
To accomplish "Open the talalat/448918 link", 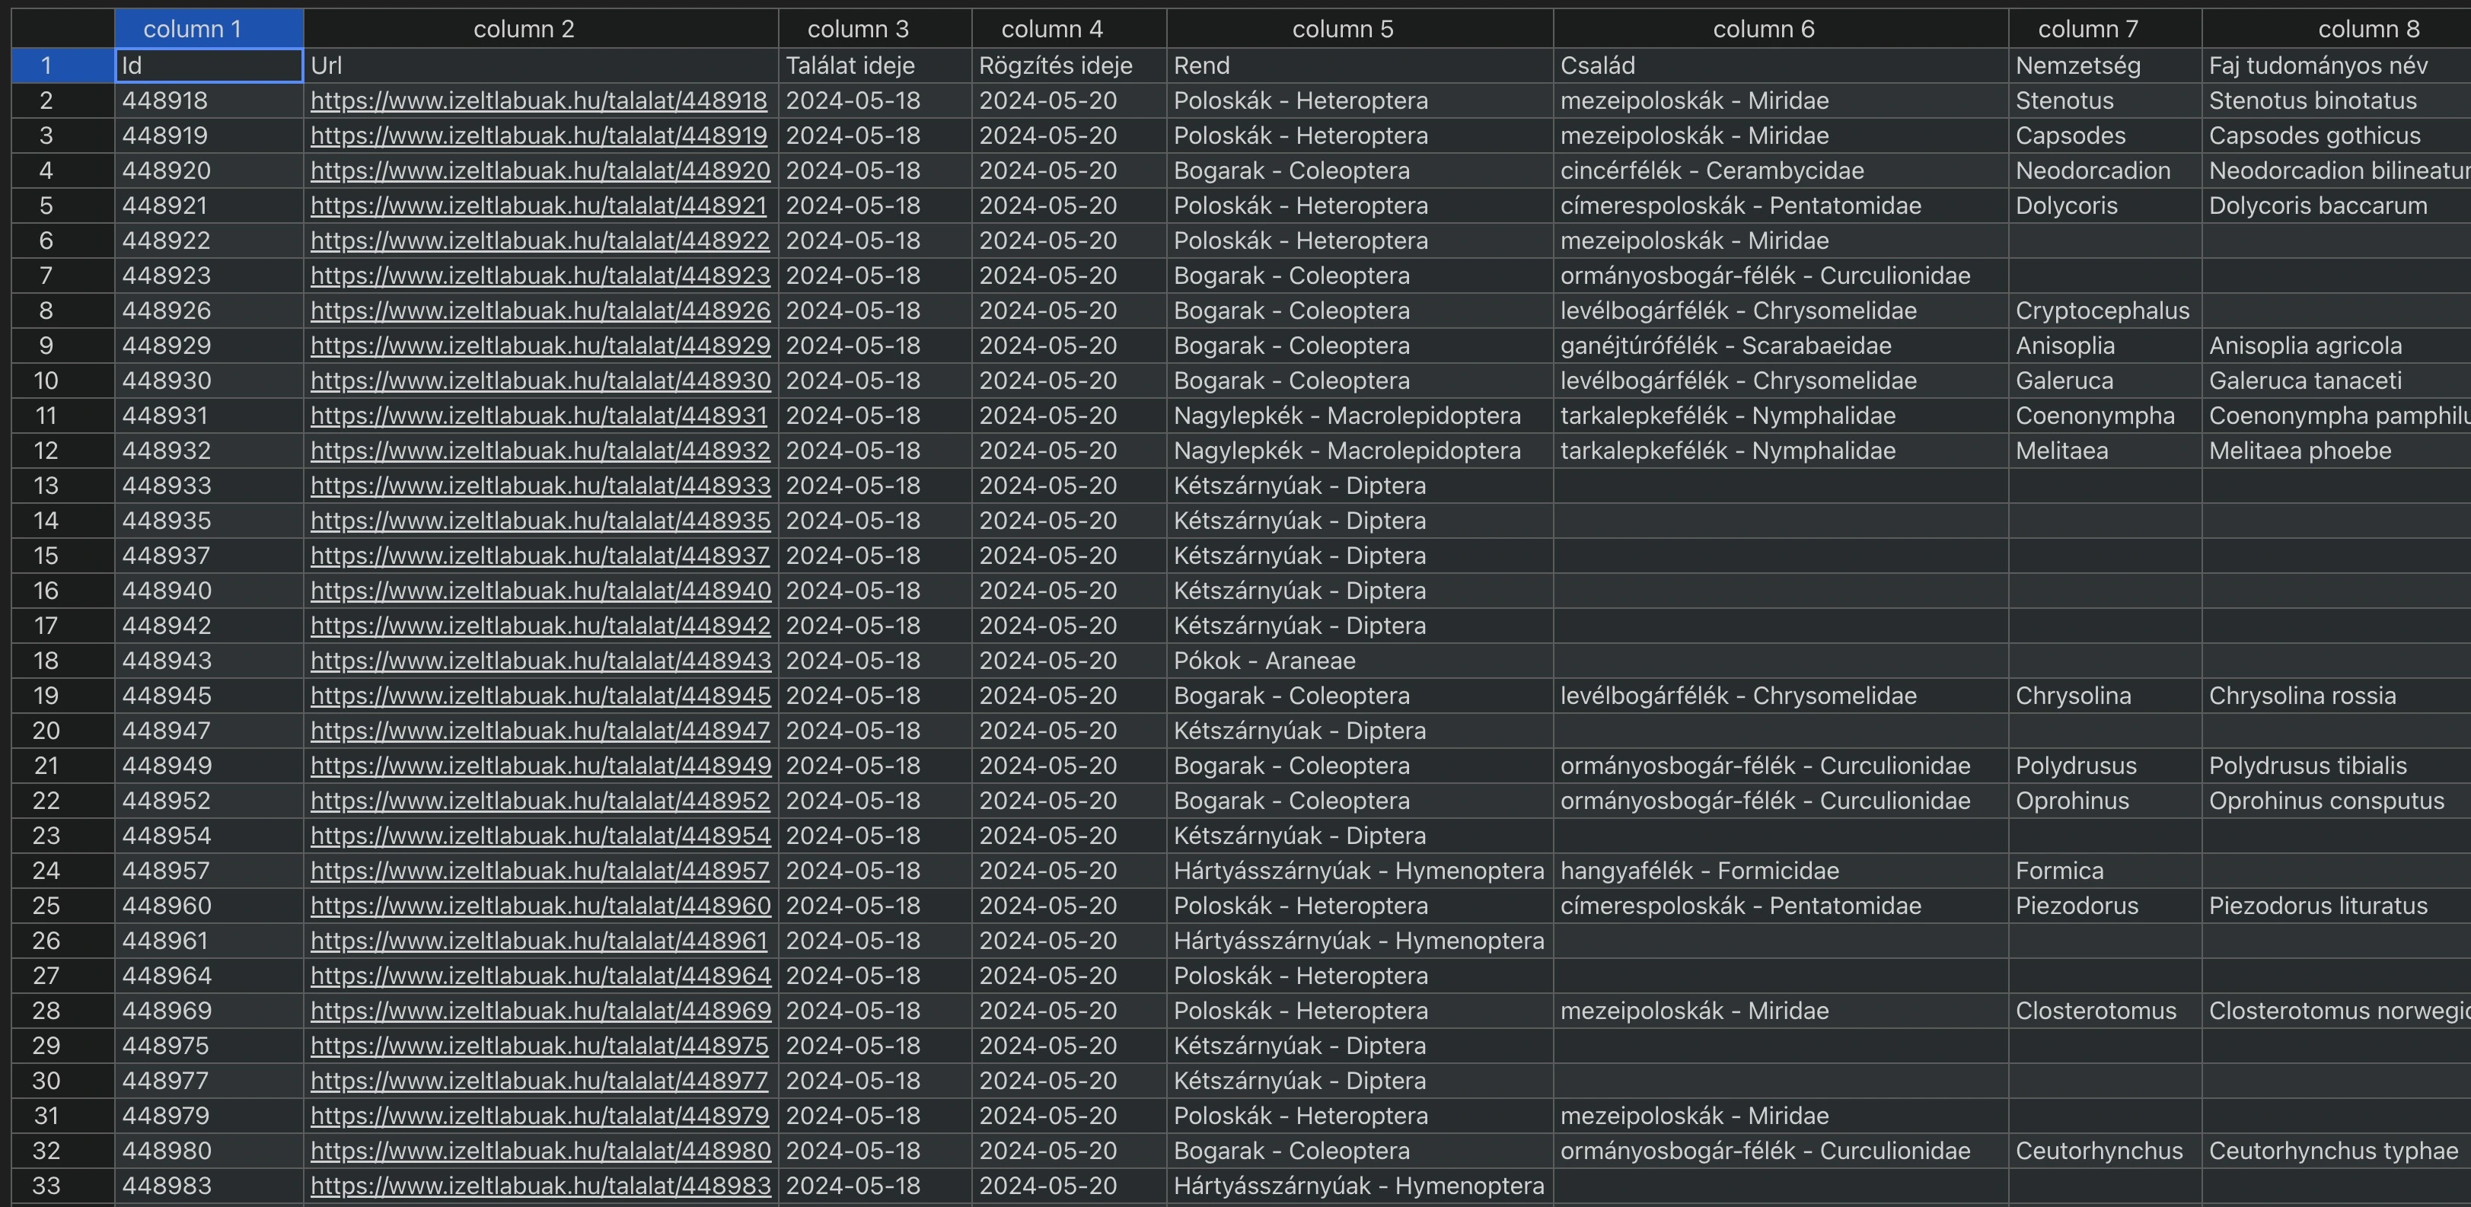I will pos(538,100).
